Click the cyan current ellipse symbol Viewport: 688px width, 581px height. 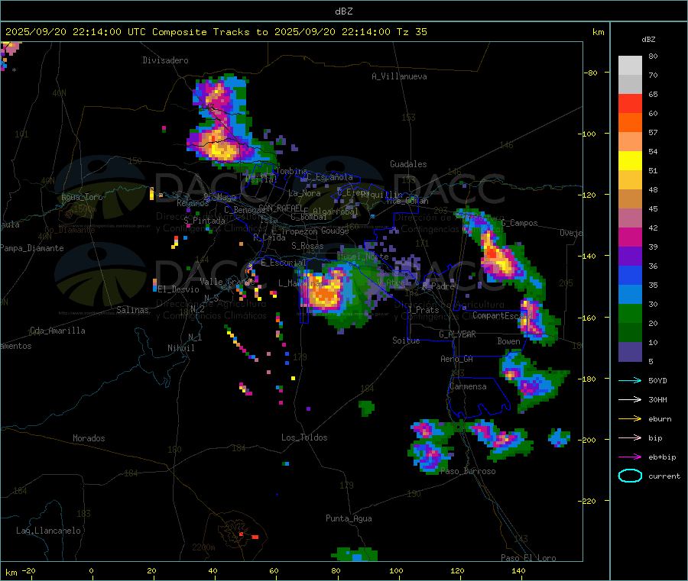click(x=630, y=476)
